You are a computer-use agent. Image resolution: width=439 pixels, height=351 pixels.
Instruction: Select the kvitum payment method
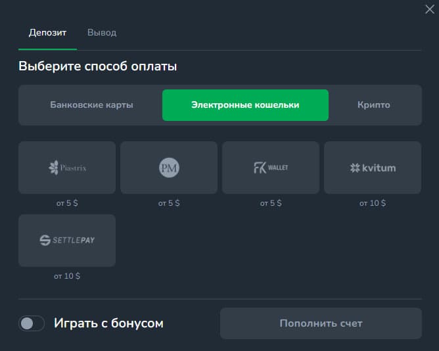(373, 168)
